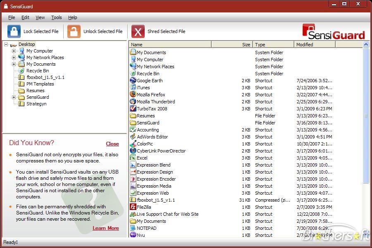
Task: Sort by the Name column header
Action: 170,45
